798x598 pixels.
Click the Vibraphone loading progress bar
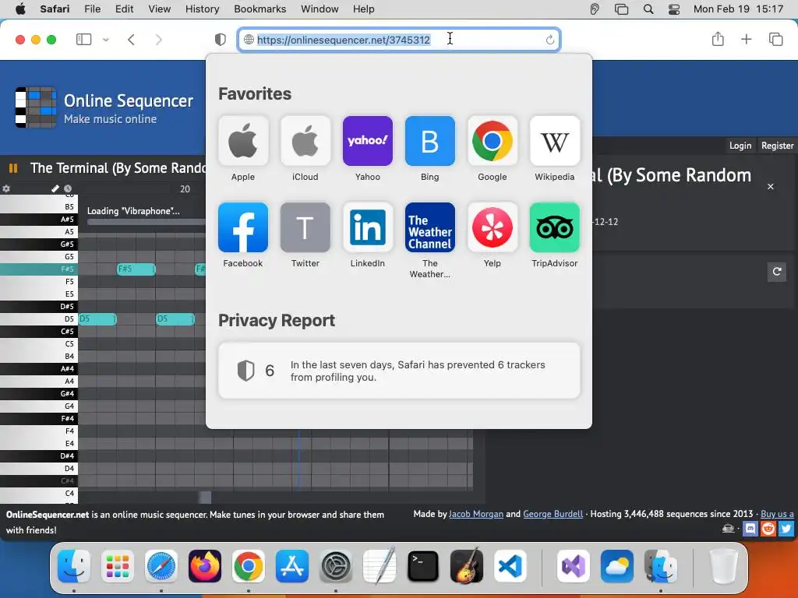[x=147, y=222]
